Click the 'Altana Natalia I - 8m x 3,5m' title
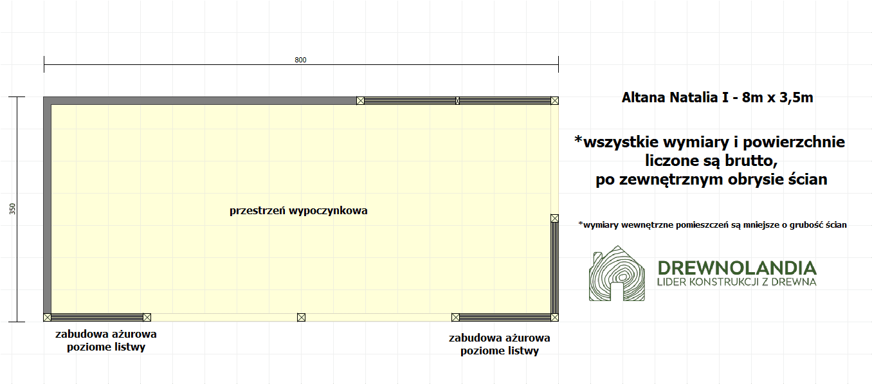This screenshot has height=384, width=872. [717, 98]
